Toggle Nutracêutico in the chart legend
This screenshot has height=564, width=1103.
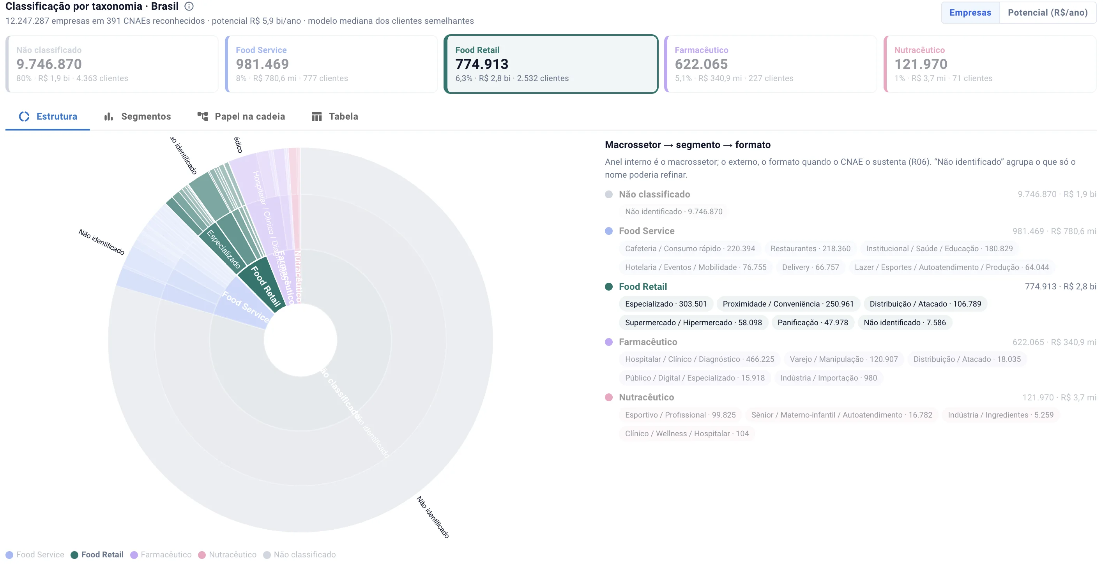pyautogui.click(x=227, y=555)
